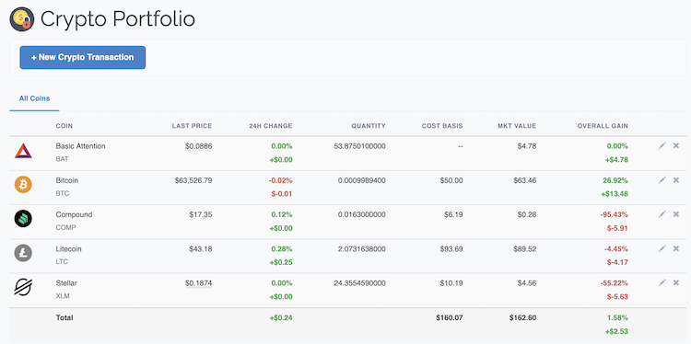Click the -55.22% Stellar overall gain

614,283
